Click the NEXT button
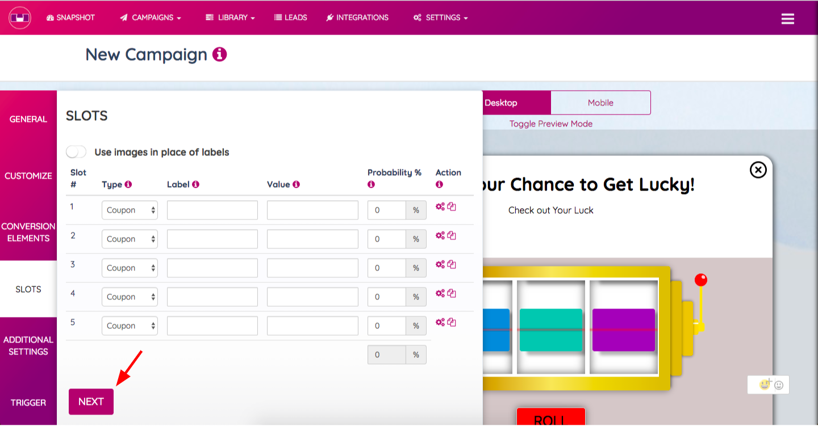This screenshot has height=427, width=818. point(91,401)
